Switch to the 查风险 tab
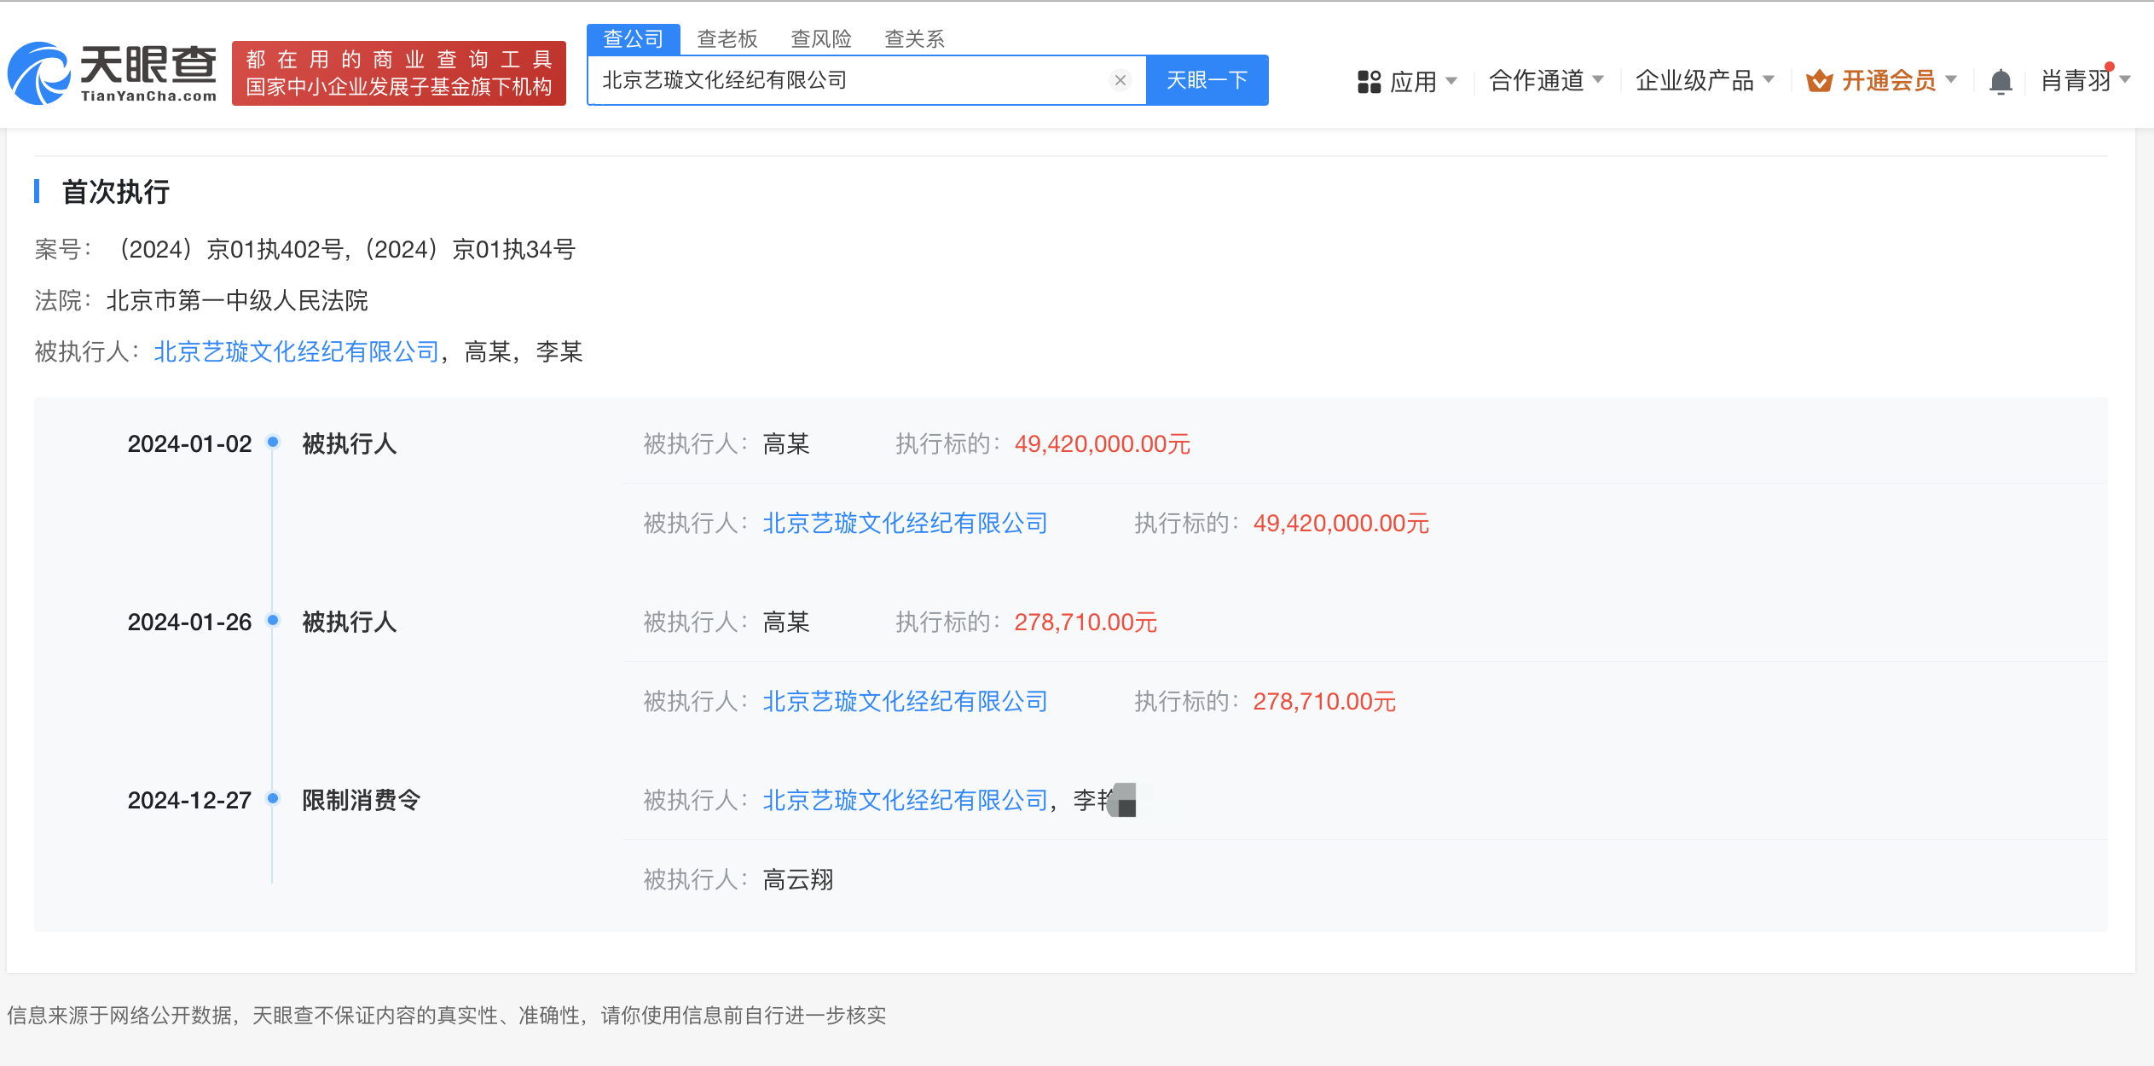The height and width of the screenshot is (1066, 2154). [820, 39]
